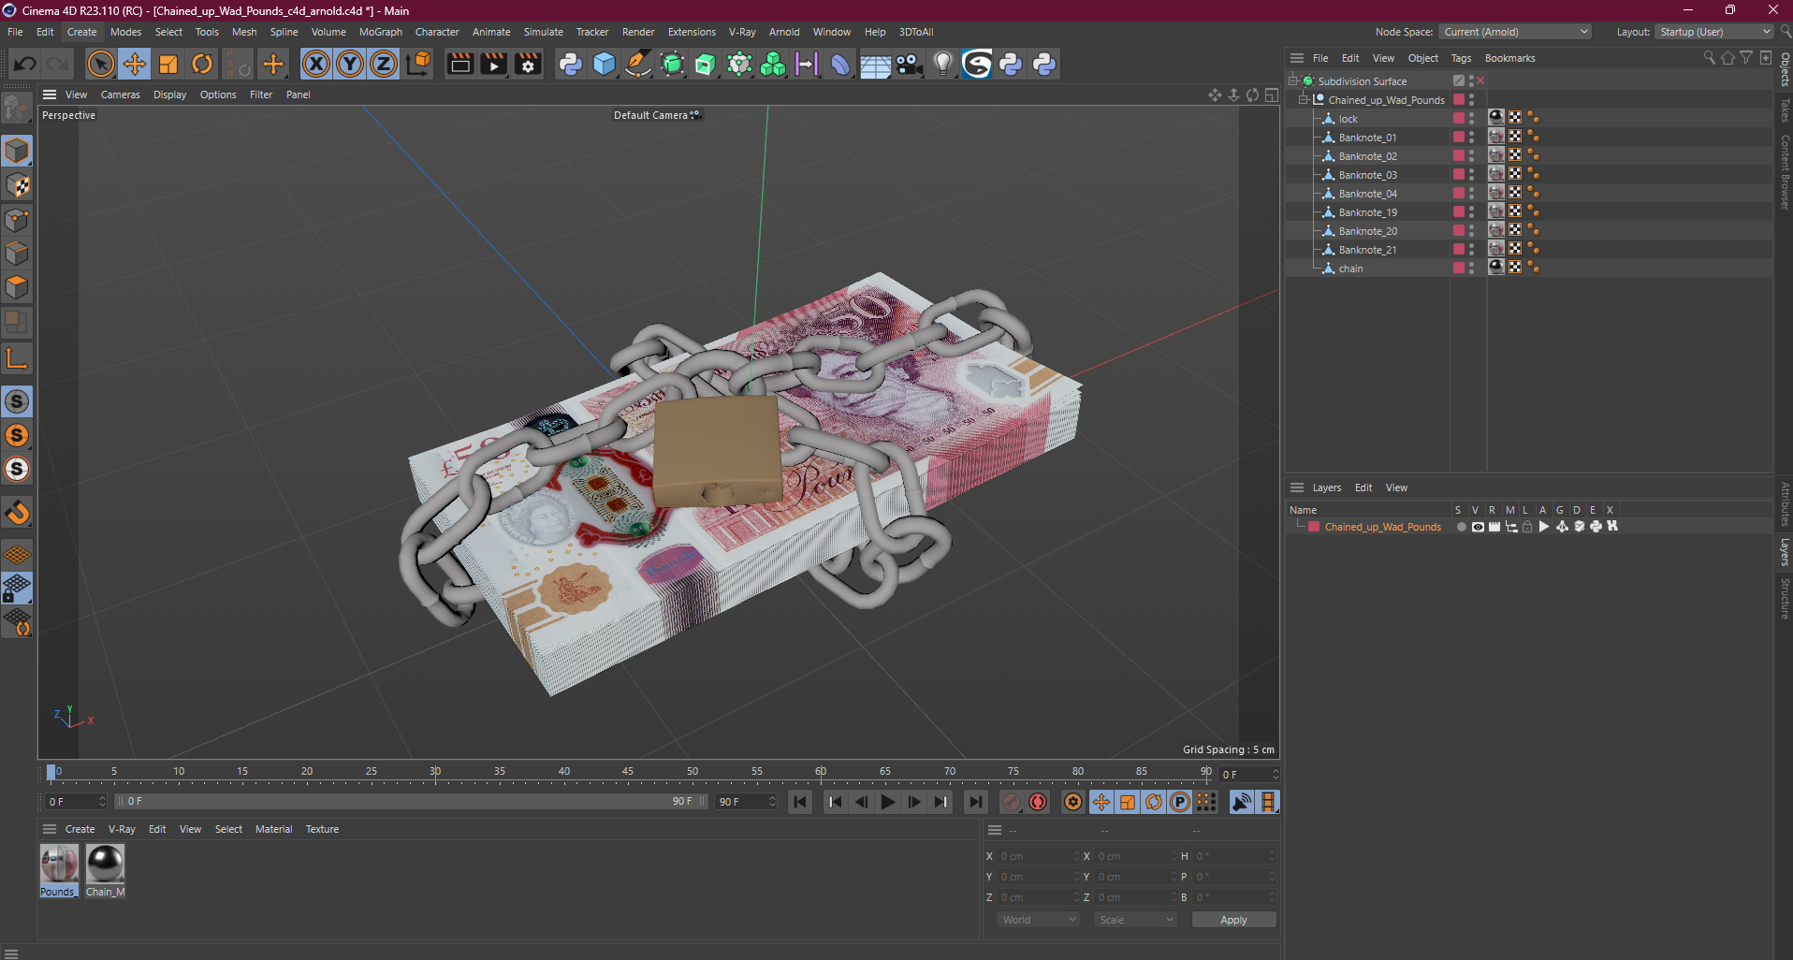
Task: Collapse the Subdivision Surface tree node
Action: [1293, 80]
